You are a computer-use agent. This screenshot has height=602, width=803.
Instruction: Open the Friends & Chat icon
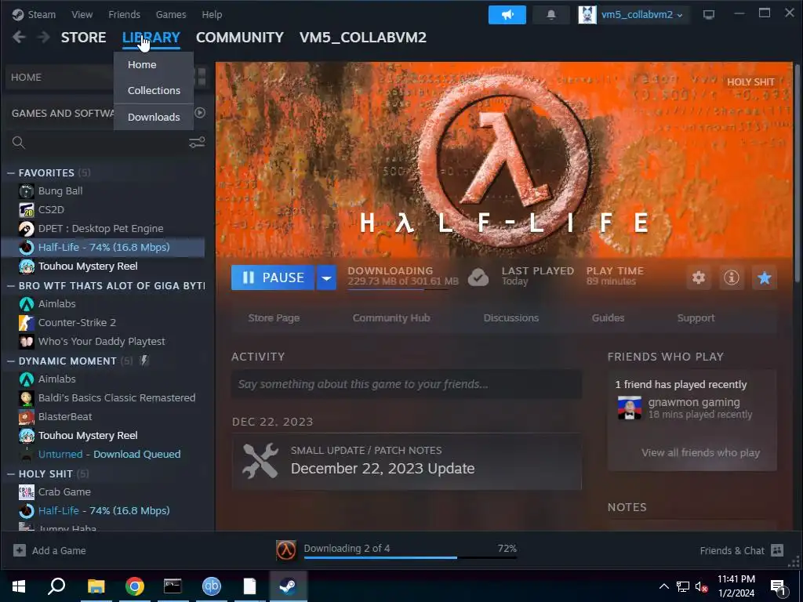(x=777, y=550)
